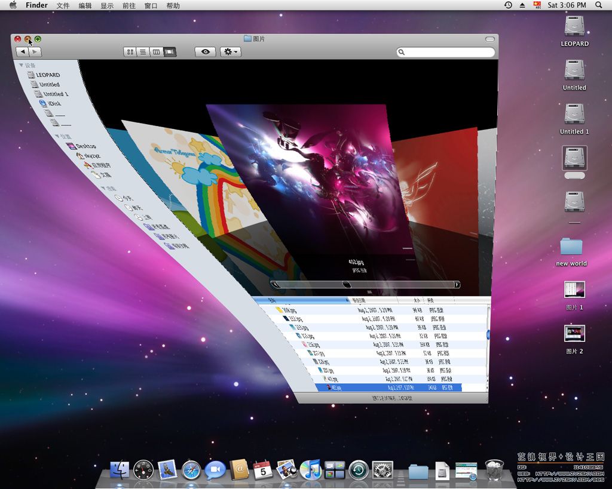Viewport: 612px width, 489px height.
Task: Open the 窗口 menu
Action: click(151, 5)
